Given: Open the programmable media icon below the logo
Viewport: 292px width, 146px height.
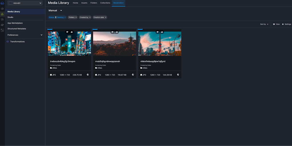Looking at the screenshot, I should [x=2, y=9].
